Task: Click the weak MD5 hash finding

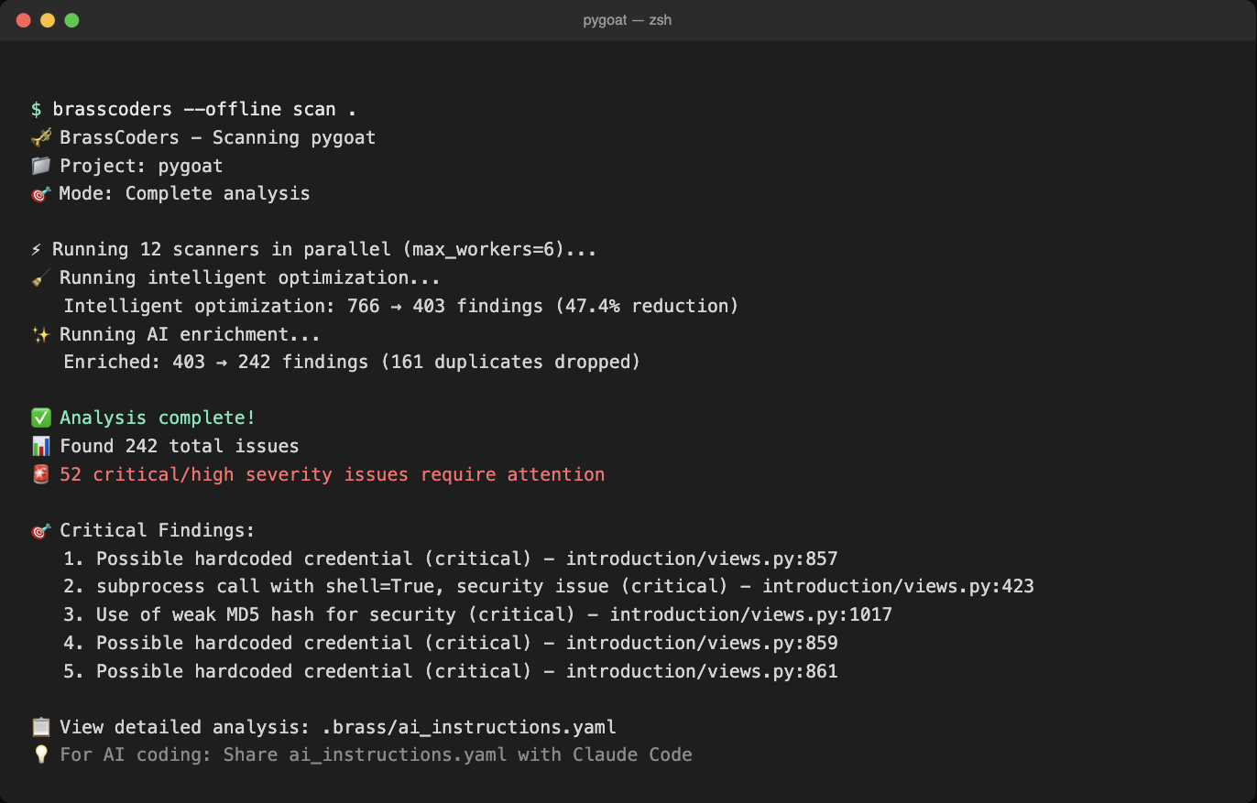Action: pyautogui.click(x=478, y=615)
